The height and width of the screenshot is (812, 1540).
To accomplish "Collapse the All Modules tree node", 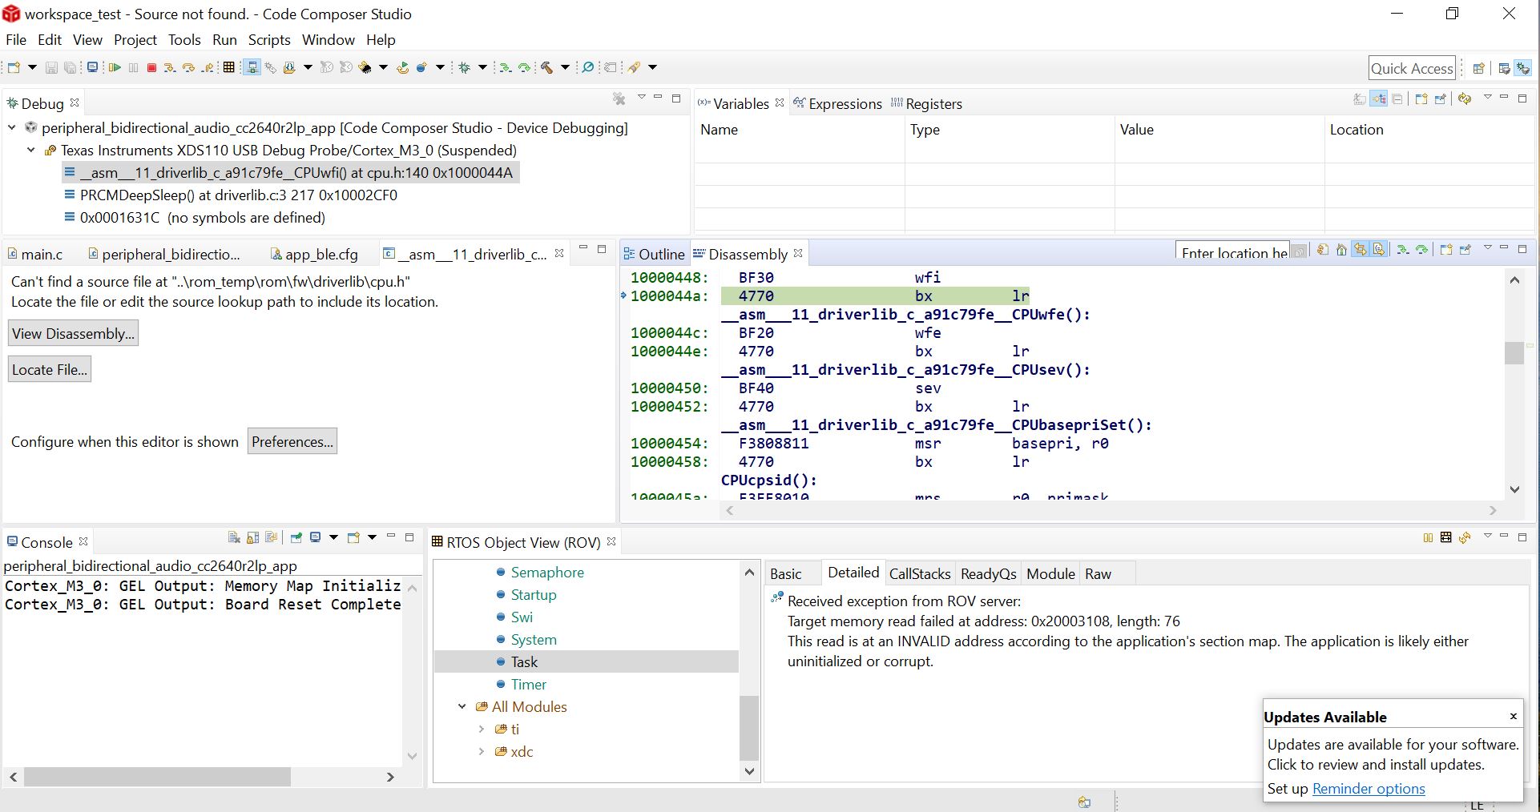I will (462, 707).
